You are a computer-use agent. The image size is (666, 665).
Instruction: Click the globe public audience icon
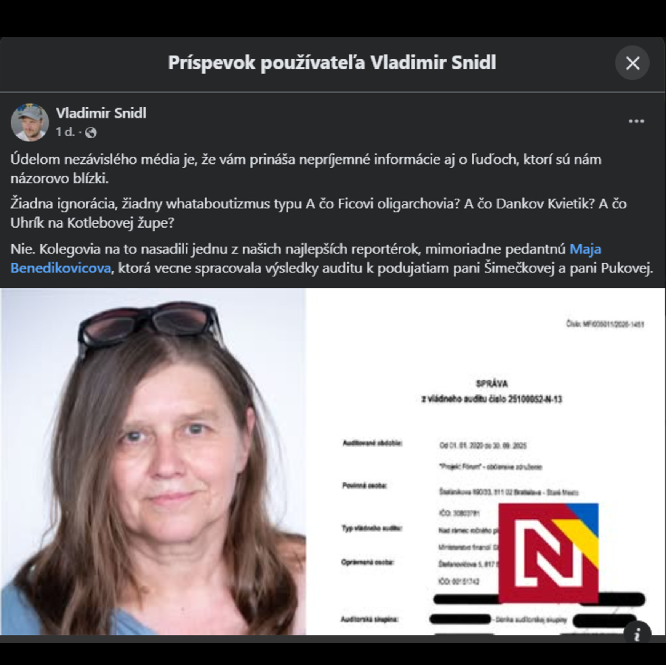[x=91, y=132]
